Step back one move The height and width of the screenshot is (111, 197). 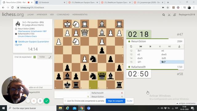click(x=150, y=47)
